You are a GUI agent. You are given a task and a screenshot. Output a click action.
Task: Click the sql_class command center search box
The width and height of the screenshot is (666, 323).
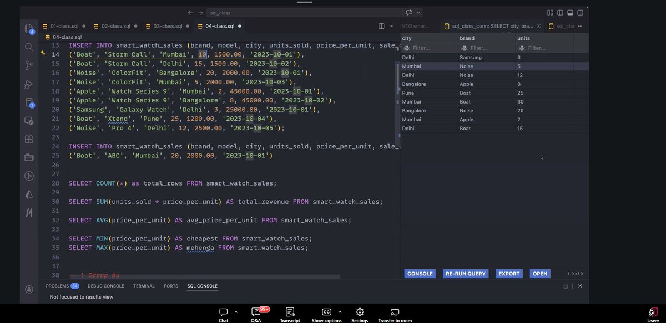305,13
